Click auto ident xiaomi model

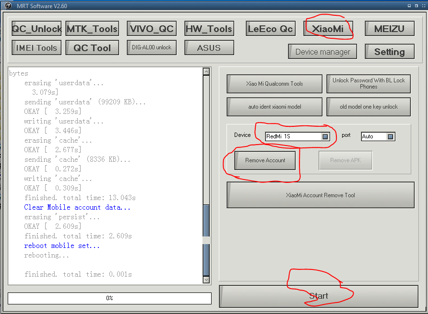(274, 107)
